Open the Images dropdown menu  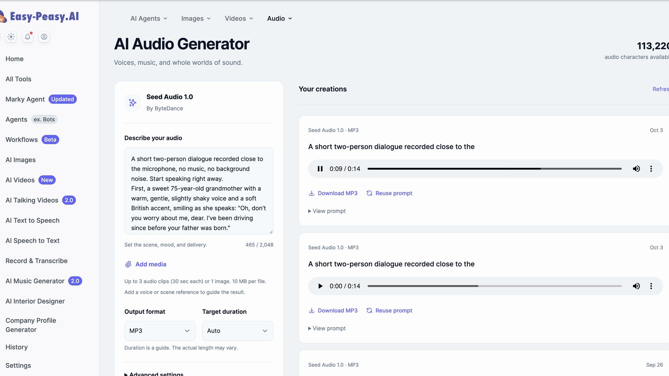pos(196,18)
